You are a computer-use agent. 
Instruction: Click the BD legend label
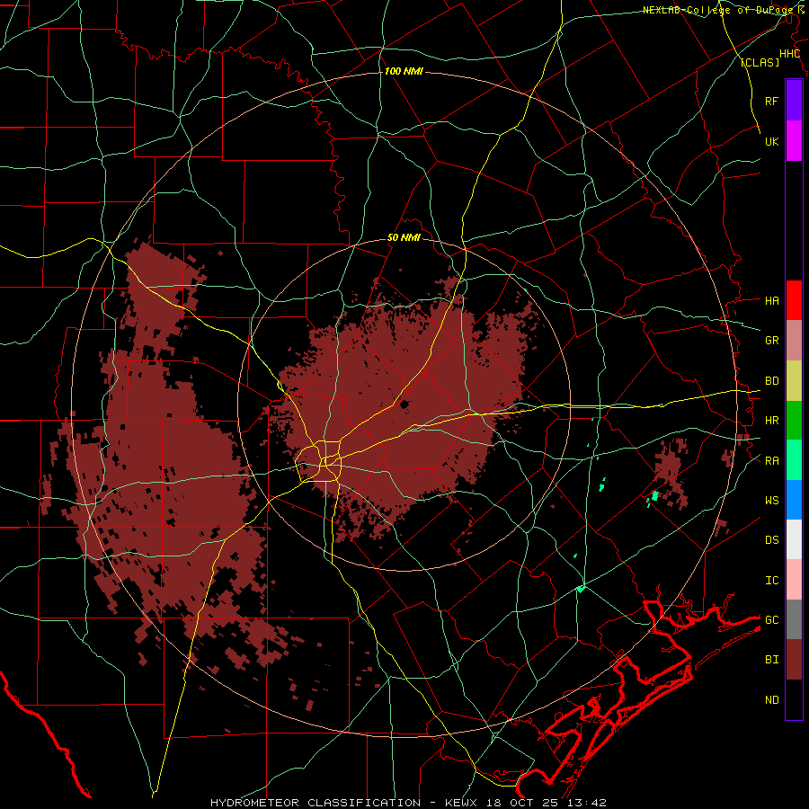coord(771,381)
